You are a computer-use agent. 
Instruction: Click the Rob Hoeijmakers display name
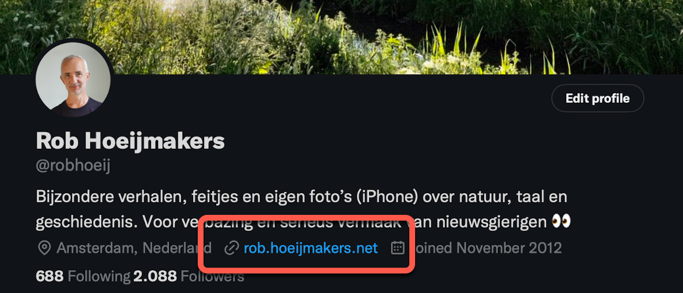tap(131, 141)
